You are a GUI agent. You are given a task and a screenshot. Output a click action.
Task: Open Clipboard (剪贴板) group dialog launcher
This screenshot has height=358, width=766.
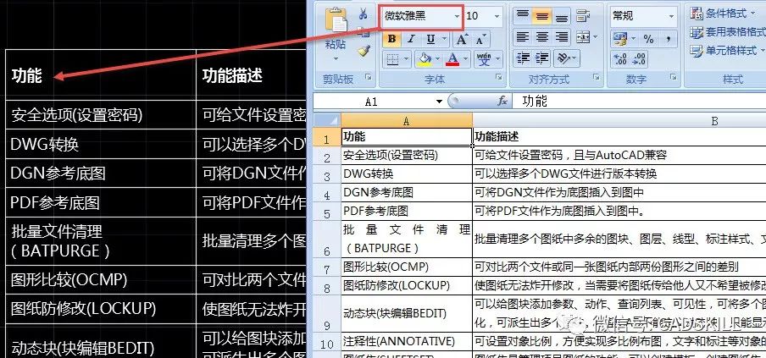369,77
